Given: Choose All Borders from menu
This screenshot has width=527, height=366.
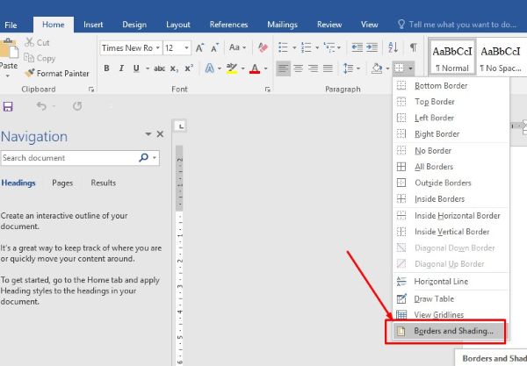Looking at the screenshot, I should tap(451, 167).
